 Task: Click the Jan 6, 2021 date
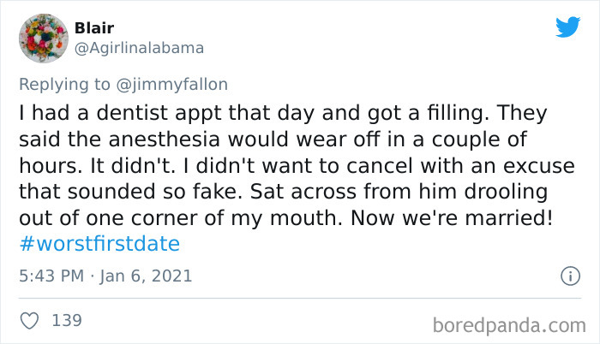point(146,276)
